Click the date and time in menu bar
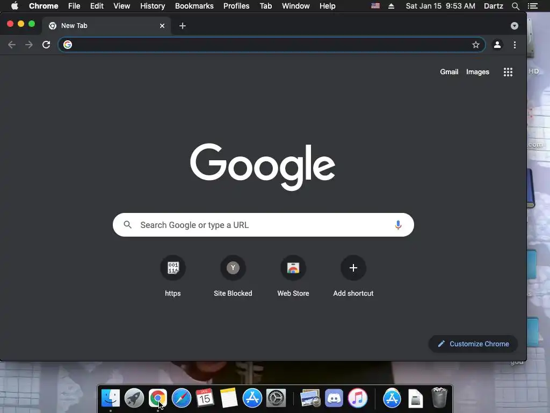Screen dimensions: 550x413 [440, 6]
